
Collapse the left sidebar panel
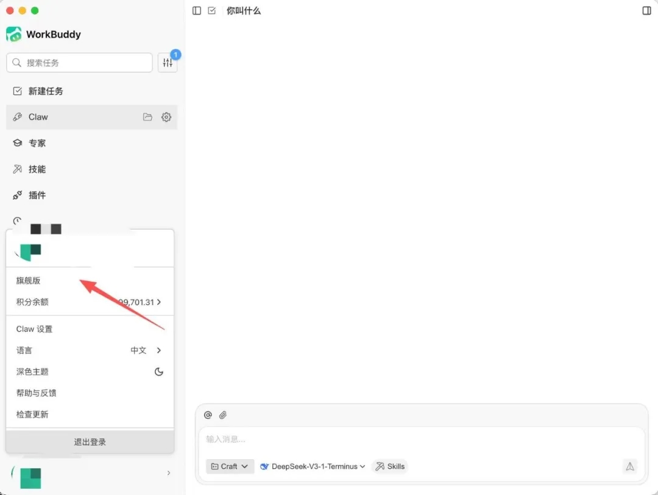[x=196, y=10]
